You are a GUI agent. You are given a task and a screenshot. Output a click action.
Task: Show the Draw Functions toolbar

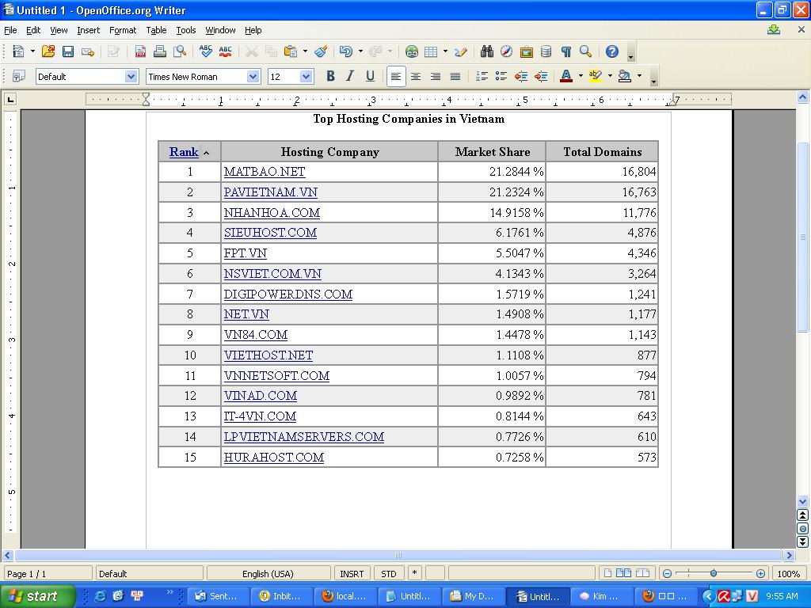tap(460, 51)
